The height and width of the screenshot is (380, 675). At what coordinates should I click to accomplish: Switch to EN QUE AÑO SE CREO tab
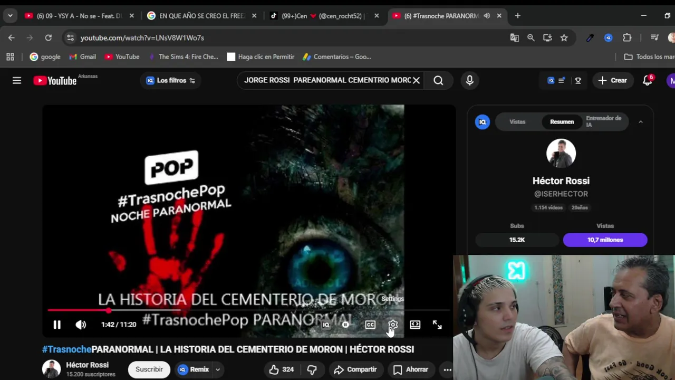pyautogui.click(x=202, y=16)
